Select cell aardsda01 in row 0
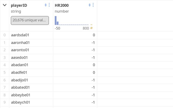This screenshot has width=173, height=108. pos(20,35)
